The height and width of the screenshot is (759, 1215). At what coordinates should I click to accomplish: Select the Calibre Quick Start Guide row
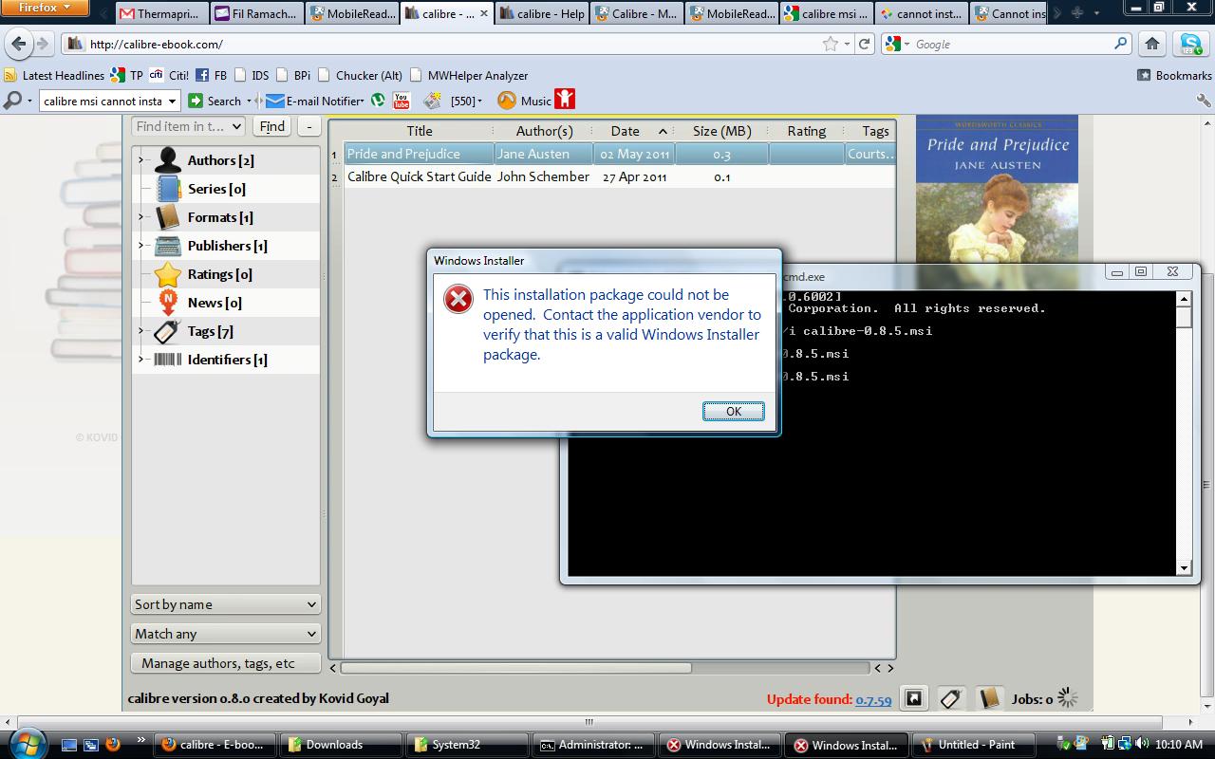pyautogui.click(x=620, y=176)
